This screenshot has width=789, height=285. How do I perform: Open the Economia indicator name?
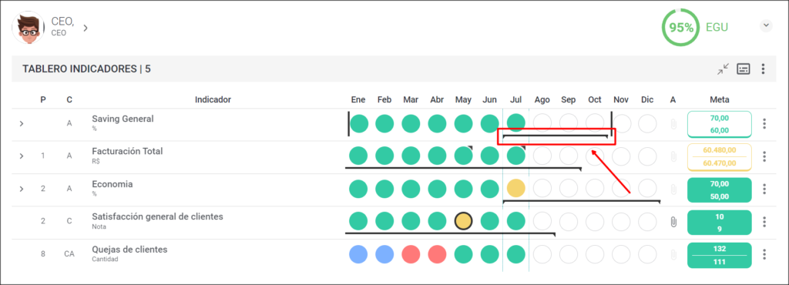pyautogui.click(x=112, y=184)
